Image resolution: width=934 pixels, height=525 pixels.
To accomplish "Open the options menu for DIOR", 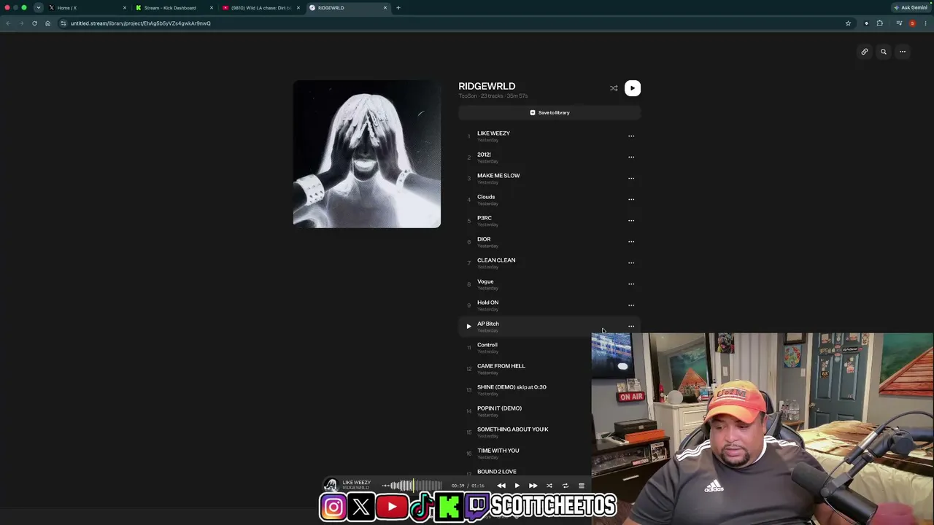I will (x=631, y=241).
